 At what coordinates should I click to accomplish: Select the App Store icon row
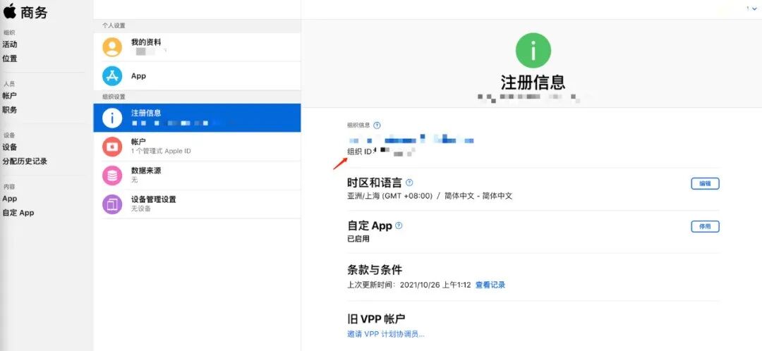[x=197, y=75]
